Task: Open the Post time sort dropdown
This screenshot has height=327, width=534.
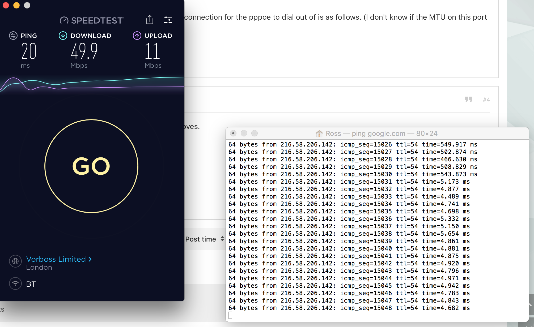Action: pos(201,239)
